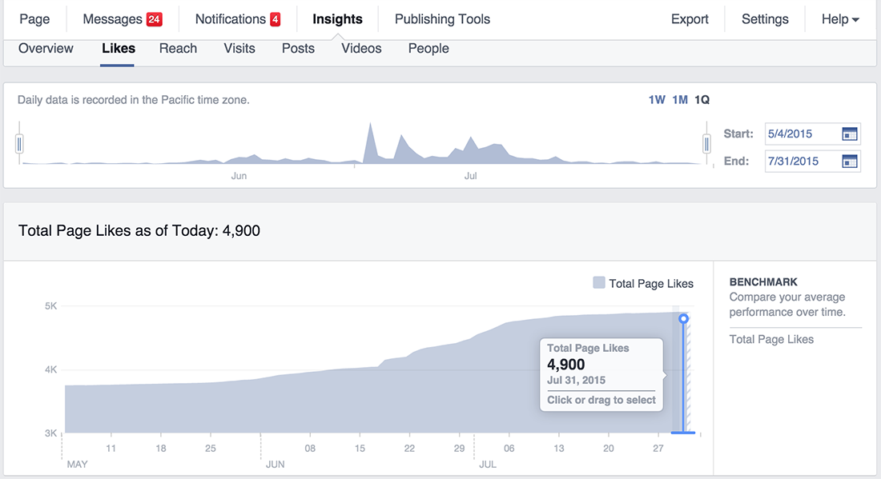Click 'Daily data is recorded' notice text
Screen dimensions: 881x479
[x=133, y=100]
